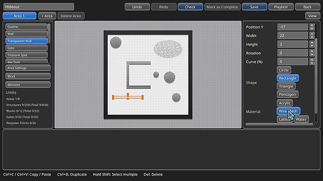Increase Height with the up arrow
Screen dimensions: 323x181
312,42
